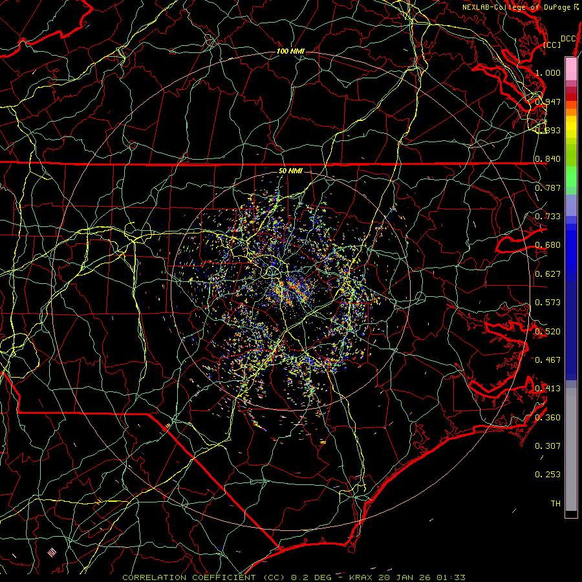Click the 0.520 scale value
582x582 pixels.
548,332
